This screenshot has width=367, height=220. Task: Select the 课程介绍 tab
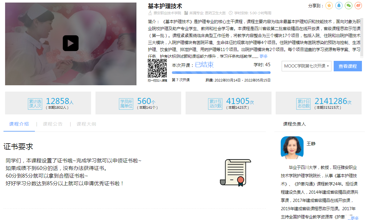click(19, 124)
